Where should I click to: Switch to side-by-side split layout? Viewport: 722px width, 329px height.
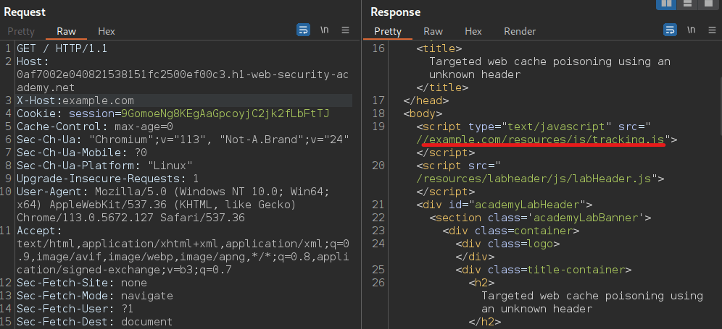click(x=666, y=4)
